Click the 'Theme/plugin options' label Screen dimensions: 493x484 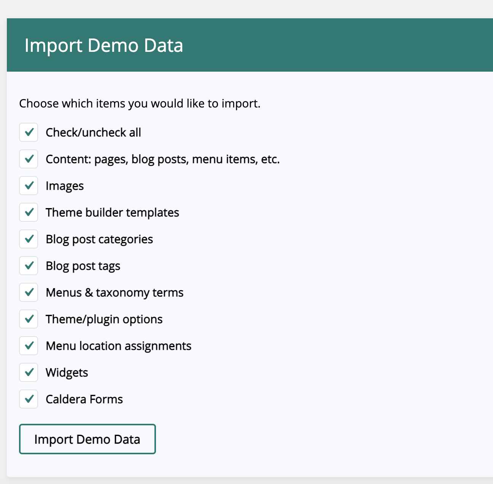104,319
